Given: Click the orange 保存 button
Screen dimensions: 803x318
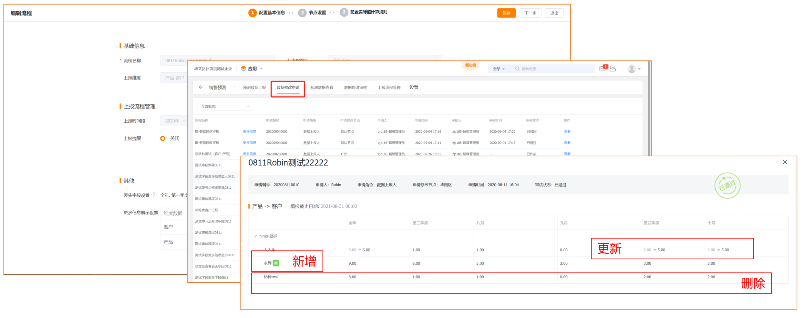Looking at the screenshot, I should 506,13.
